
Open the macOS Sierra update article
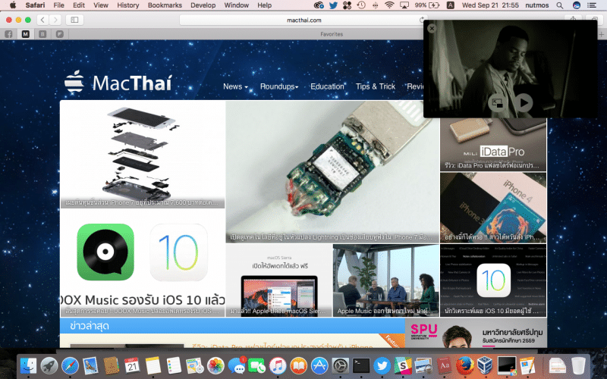click(278, 280)
